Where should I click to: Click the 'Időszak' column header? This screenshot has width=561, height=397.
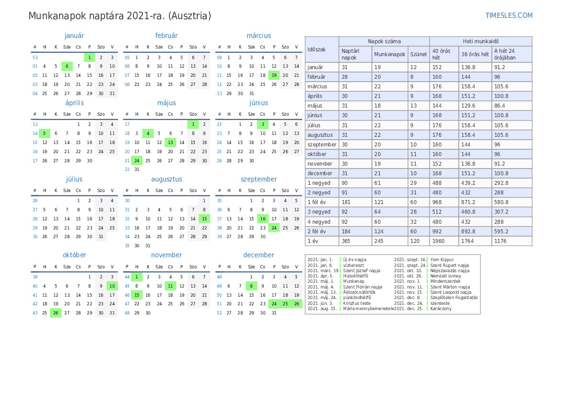pyautogui.click(x=317, y=49)
